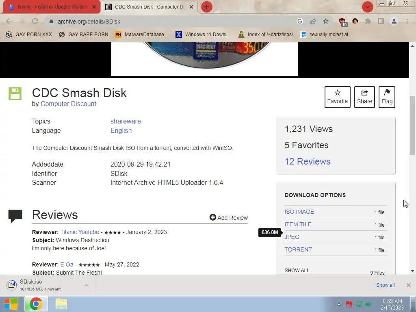Toggle the browser side panel

coord(381,21)
